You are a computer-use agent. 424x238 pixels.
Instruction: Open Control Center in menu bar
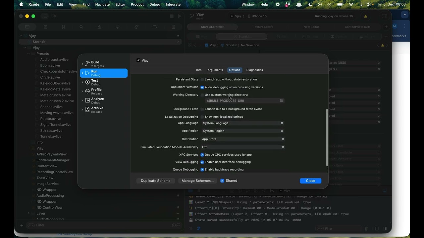[x=370, y=4]
